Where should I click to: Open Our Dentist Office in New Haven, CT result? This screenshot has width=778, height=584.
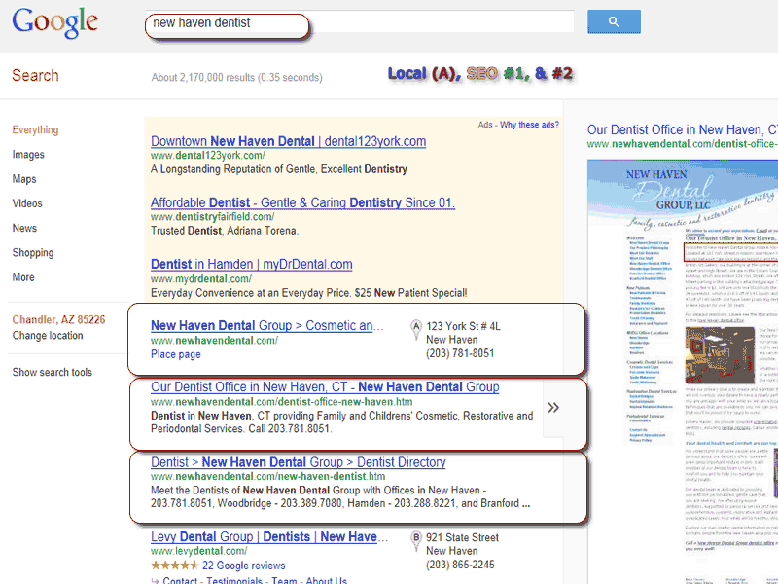pos(325,386)
